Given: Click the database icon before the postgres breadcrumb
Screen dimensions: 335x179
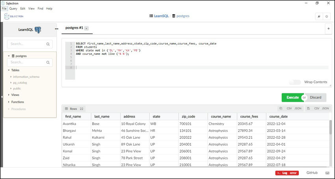Looking at the screenshot, I should click(173, 16).
